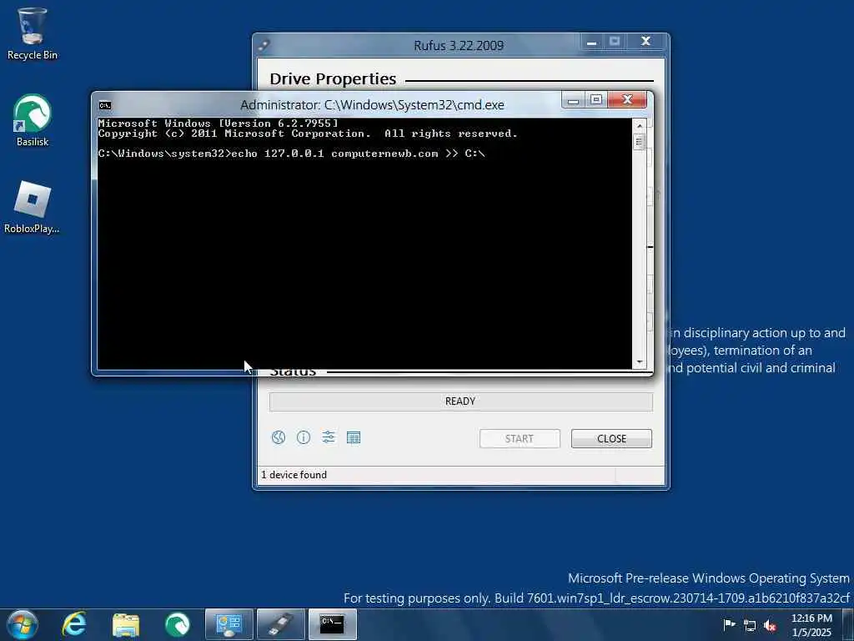Open Rufus language globe icon

pos(279,437)
